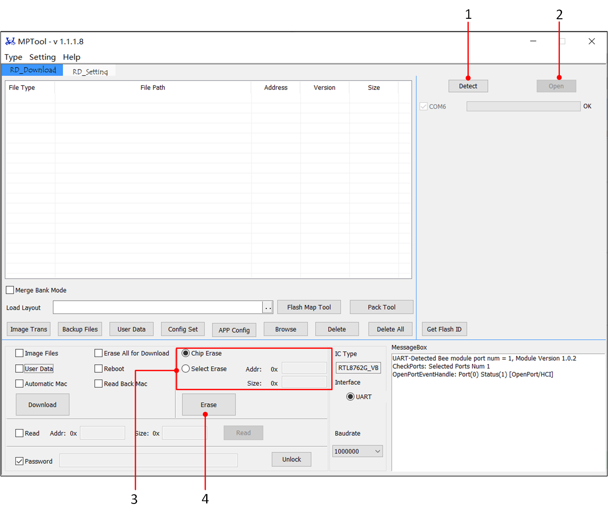Open the Setting menu
608x516 pixels.
[x=42, y=57]
